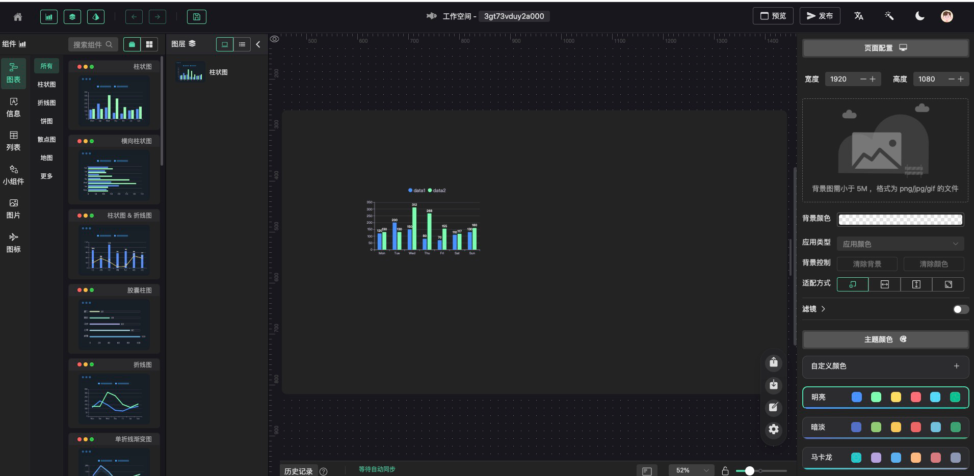Switch component list to grid view
The height and width of the screenshot is (476, 974).
tap(149, 44)
